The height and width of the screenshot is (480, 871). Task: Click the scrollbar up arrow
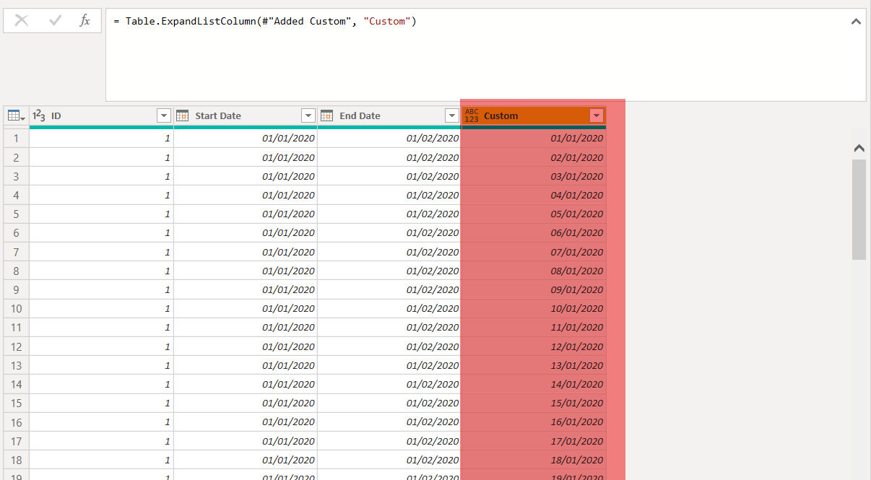[x=859, y=148]
